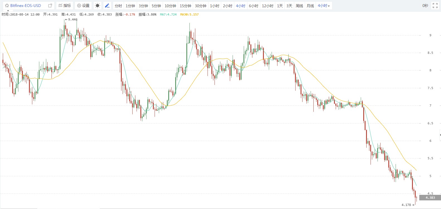This screenshot has width=441, height=209.
Task: Expand the 4小时 dropdown with the arrow
Action: [324, 6]
